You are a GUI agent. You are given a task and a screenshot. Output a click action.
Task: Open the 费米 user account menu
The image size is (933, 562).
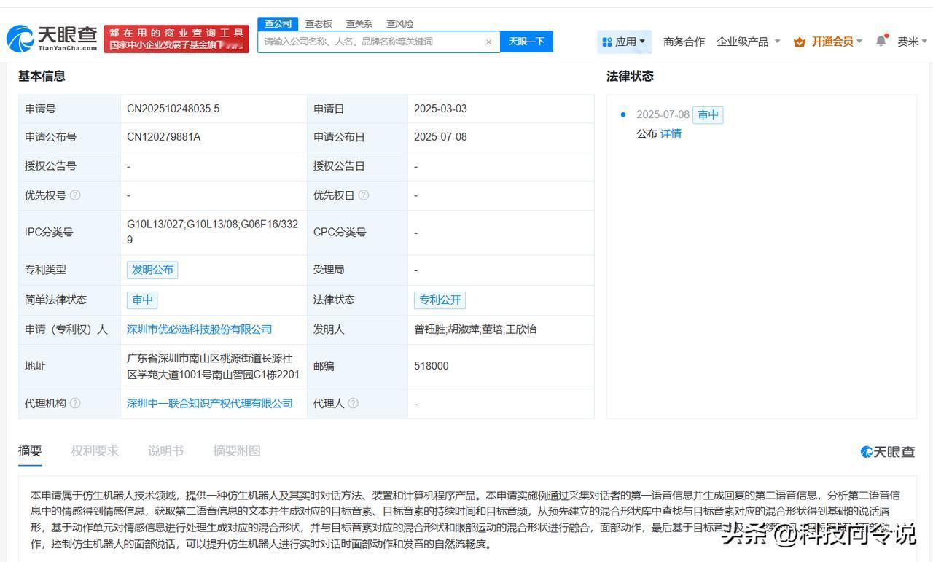point(913,42)
